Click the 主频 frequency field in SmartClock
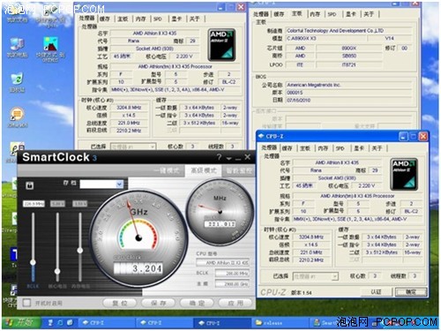The width and height of the screenshot is (441, 331). pyautogui.click(x=232, y=284)
